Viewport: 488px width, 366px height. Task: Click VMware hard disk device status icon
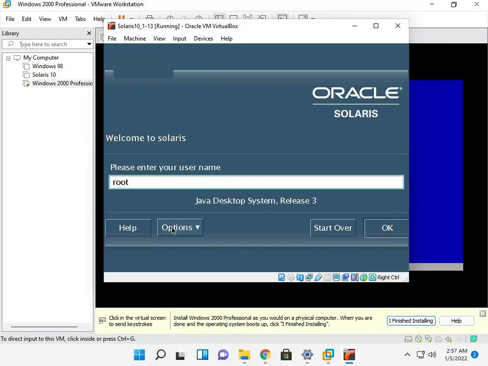(408, 339)
